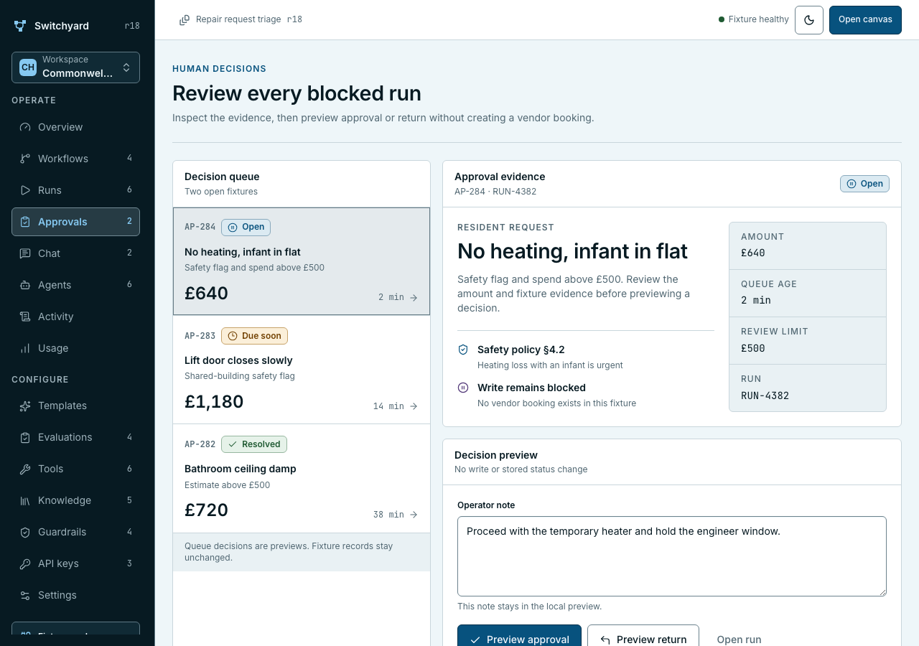Click the Agents robot icon
This screenshot has width=919, height=646.
point(25,285)
